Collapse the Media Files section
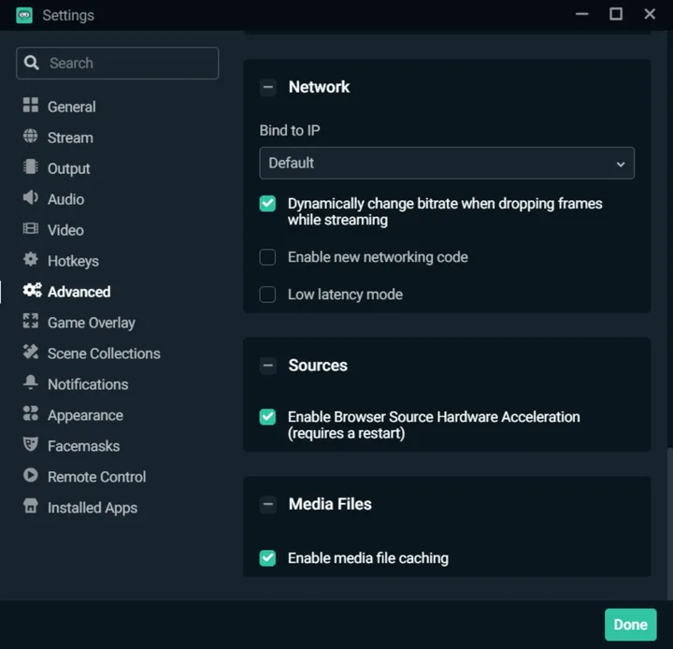Image resolution: width=673 pixels, height=649 pixels. point(268,504)
